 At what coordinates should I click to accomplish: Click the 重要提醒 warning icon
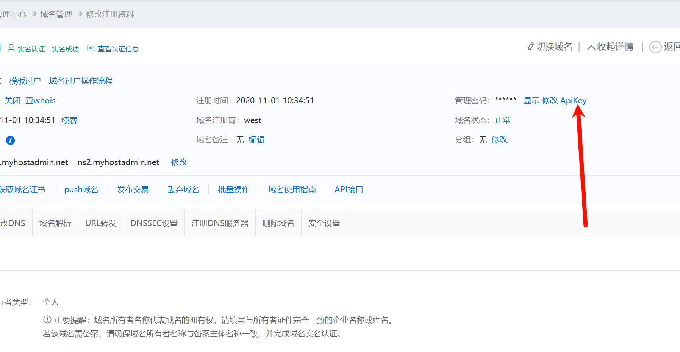tap(47, 320)
